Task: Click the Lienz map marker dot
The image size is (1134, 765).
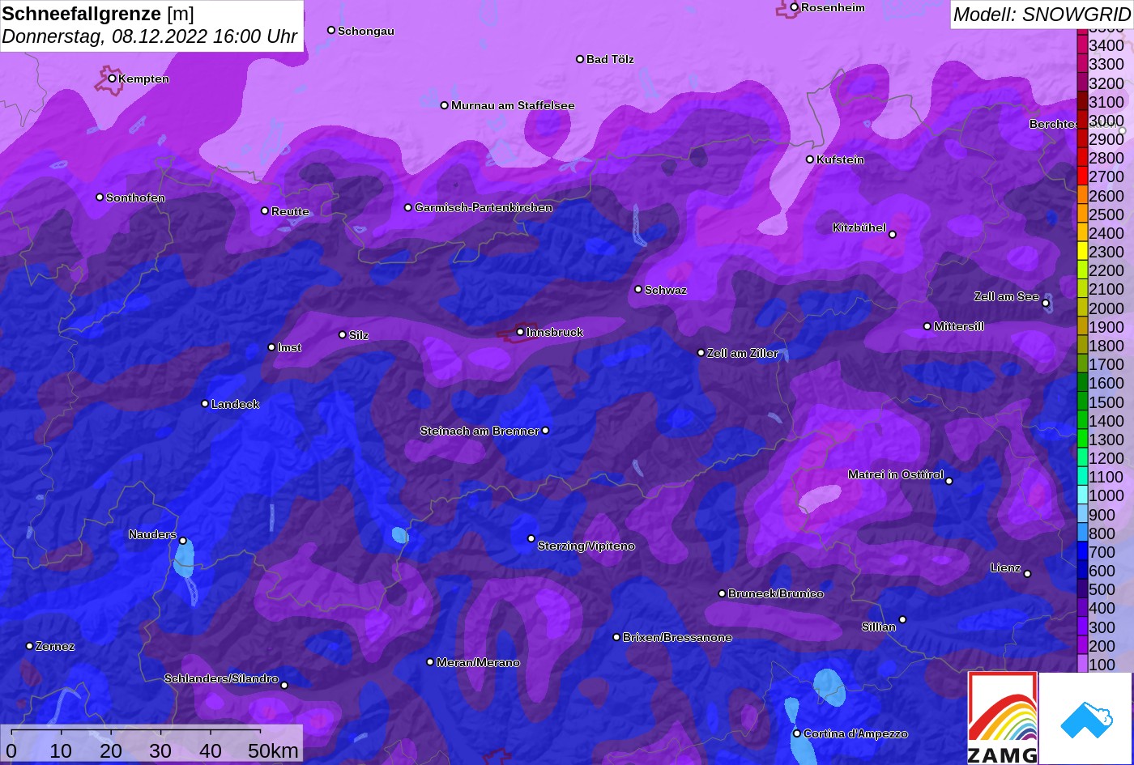Action: tap(1027, 574)
